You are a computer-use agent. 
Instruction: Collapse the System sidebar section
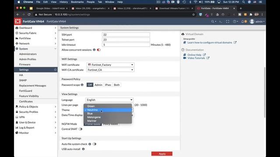pos(36,48)
